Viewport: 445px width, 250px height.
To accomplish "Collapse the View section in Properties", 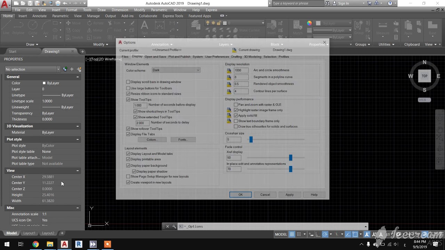I will coord(78,170).
